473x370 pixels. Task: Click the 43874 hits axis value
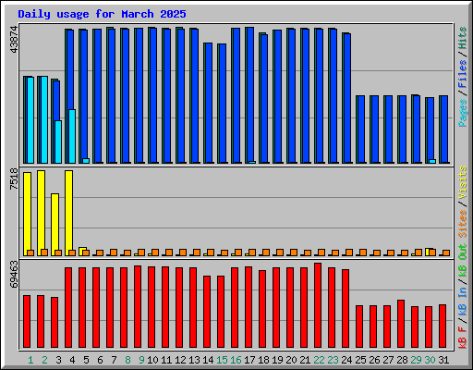click(14, 40)
